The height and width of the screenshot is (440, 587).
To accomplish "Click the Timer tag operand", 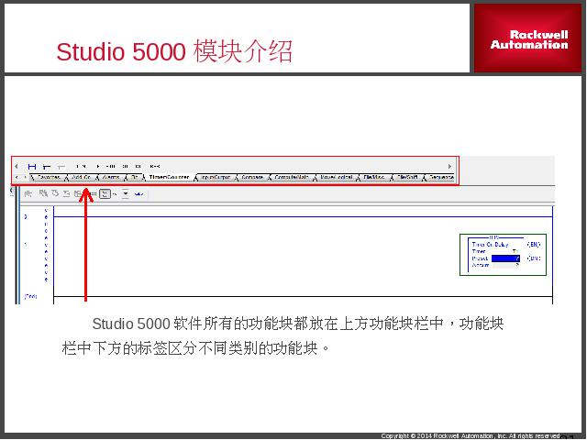I will [x=515, y=251].
